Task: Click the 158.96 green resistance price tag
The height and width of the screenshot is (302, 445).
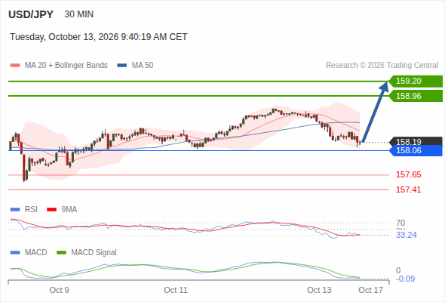Action: 416,96
